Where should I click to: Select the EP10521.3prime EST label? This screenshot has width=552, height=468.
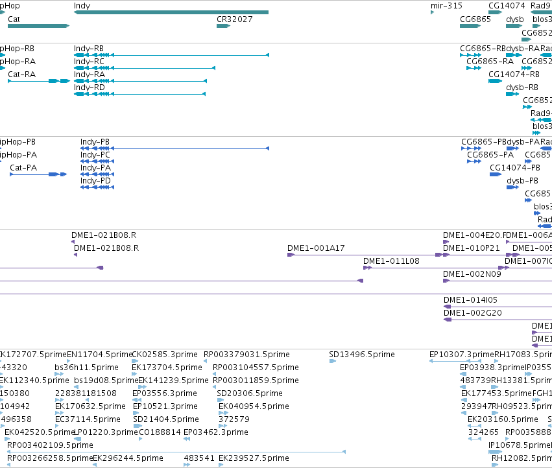point(165,406)
